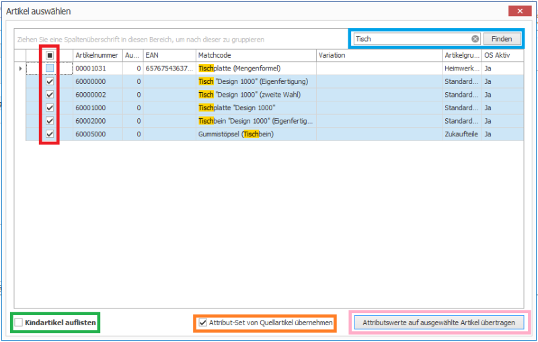Click the EAN column header
The height and width of the screenshot is (342, 538).
[x=168, y=55]
